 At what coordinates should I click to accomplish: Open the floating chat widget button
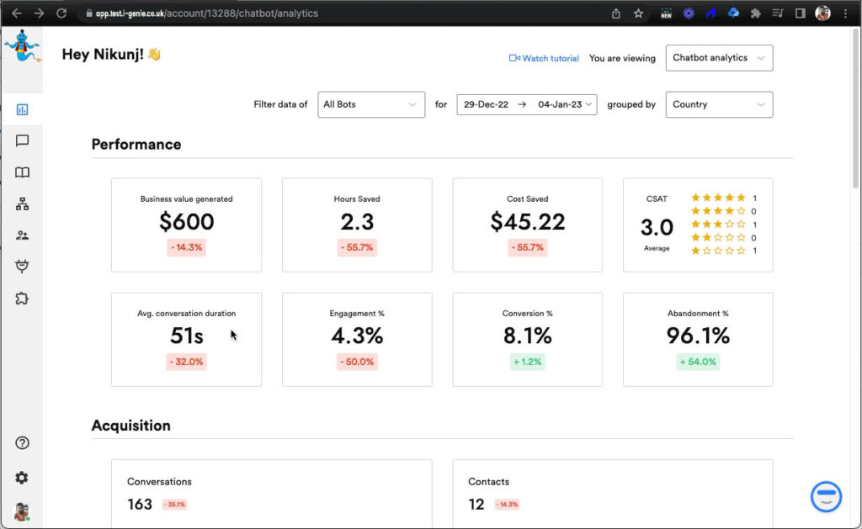pos(826,496)
